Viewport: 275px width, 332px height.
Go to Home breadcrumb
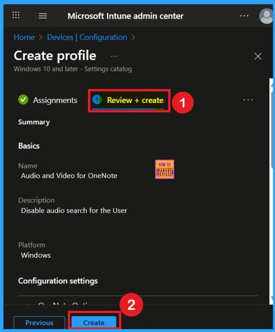pyautogui.click(x=24, y=37)
